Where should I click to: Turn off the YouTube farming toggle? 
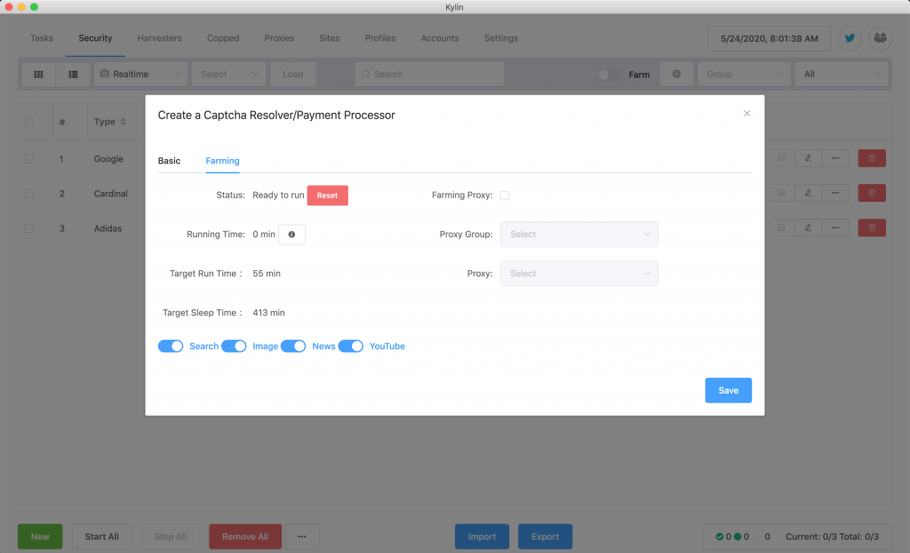coord(351,346)
